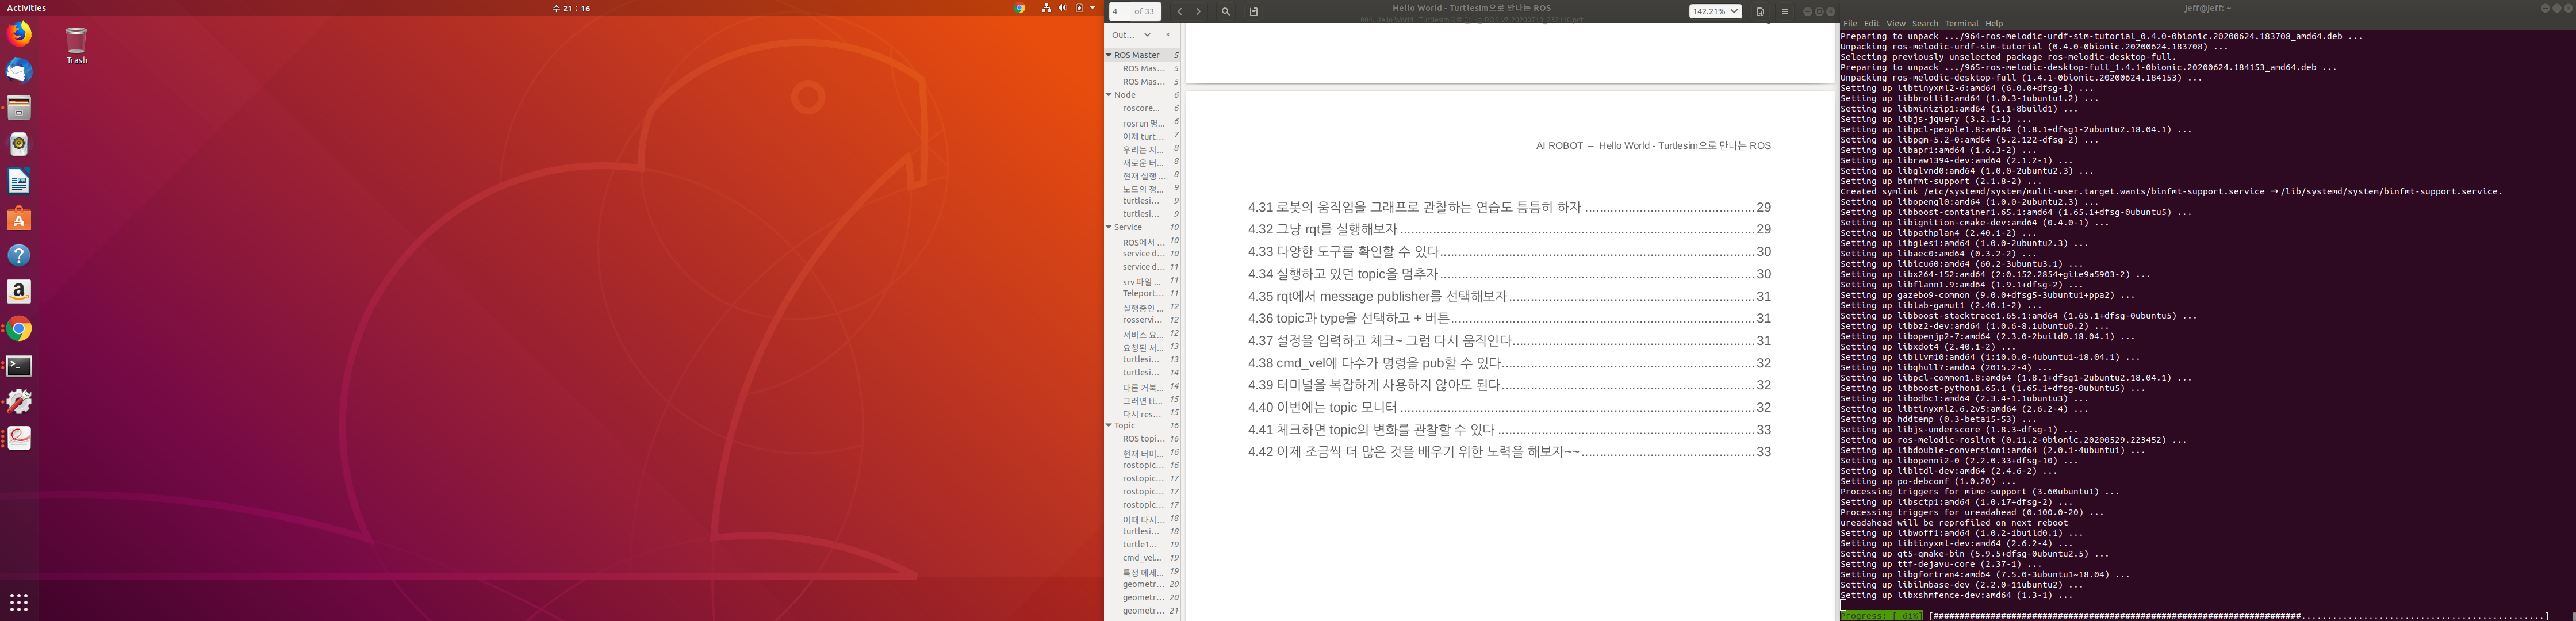Follow contents link 4.42 이제 조금씩 더 많은
The image size is (2576, 621).
pos(1509,451)
